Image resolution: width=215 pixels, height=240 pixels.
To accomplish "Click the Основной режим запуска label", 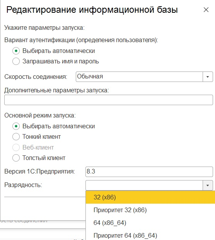I will pos(40,116).
